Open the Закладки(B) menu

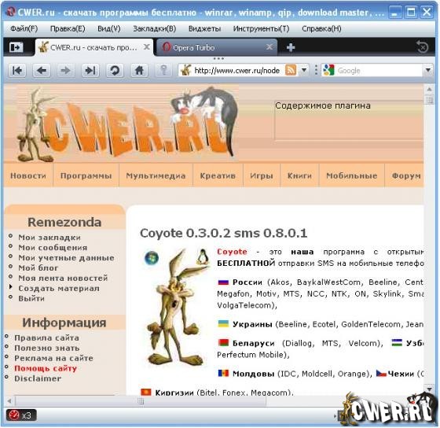click(154, 28)
